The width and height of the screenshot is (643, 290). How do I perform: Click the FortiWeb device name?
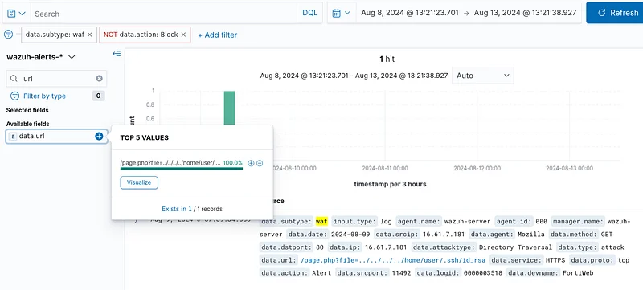pyautogui.click(x=578, y=273)
